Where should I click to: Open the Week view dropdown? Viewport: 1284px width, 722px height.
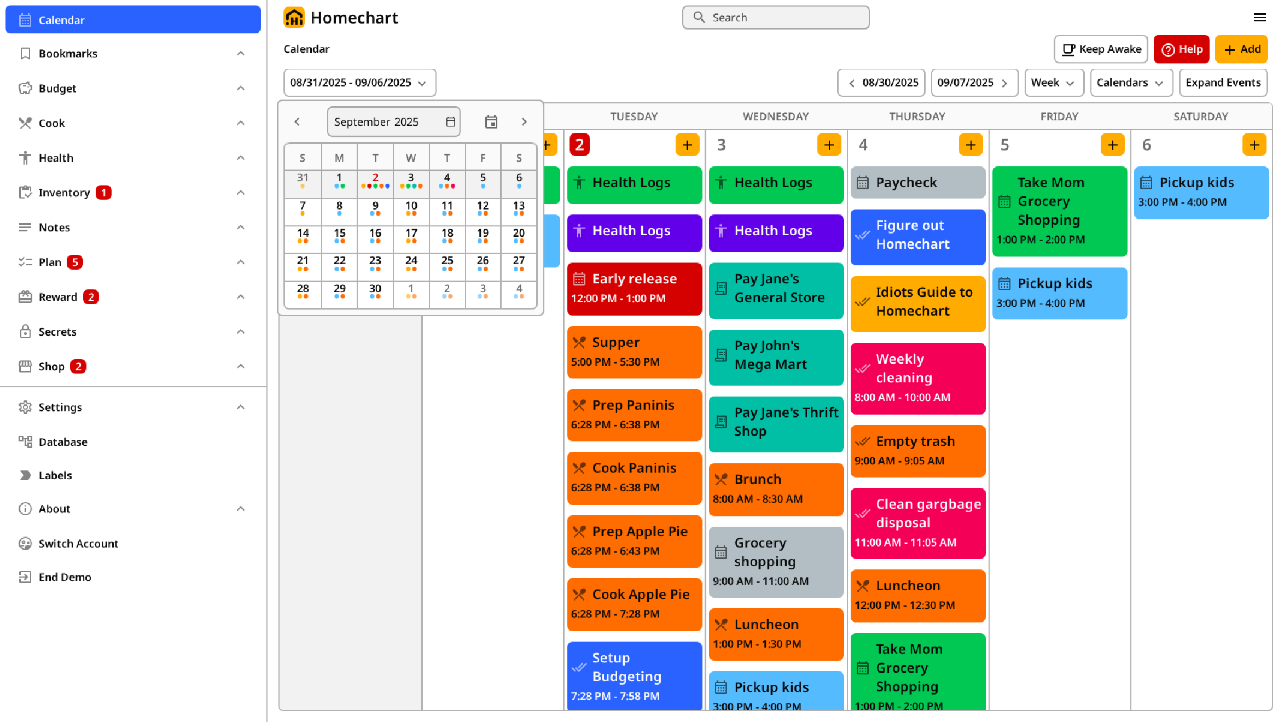(x=1054, y=83)
